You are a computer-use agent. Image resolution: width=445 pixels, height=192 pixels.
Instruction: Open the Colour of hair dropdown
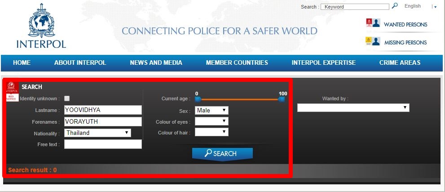pyautogui.click(x=211, y=132)
